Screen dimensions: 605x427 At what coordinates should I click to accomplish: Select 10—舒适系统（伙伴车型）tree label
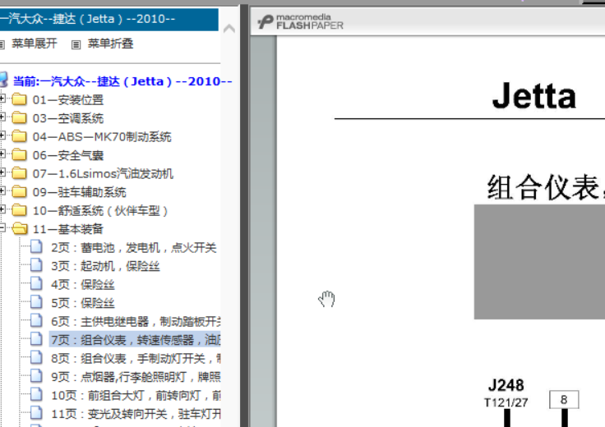[x=100, y=211]
